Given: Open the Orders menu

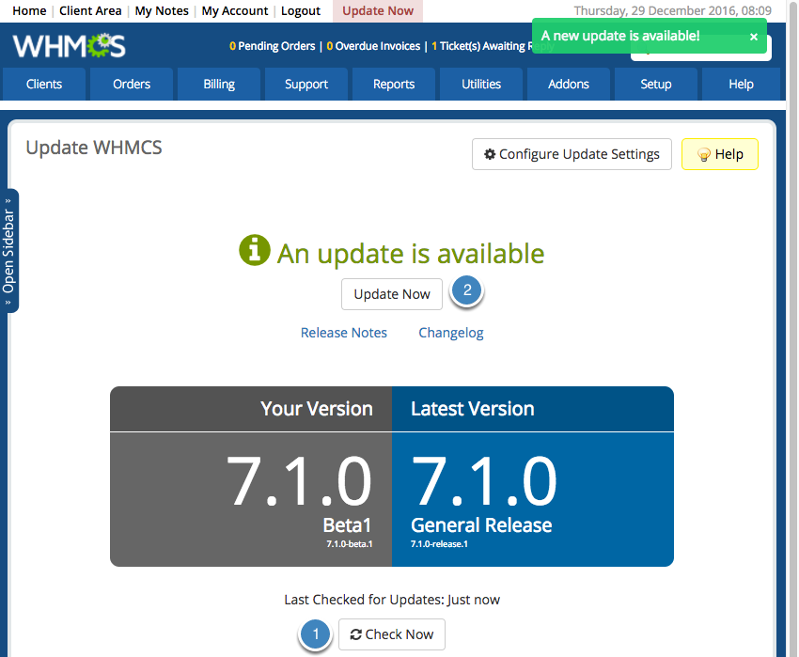Looking at the screenshot, I should pos(132,84).
